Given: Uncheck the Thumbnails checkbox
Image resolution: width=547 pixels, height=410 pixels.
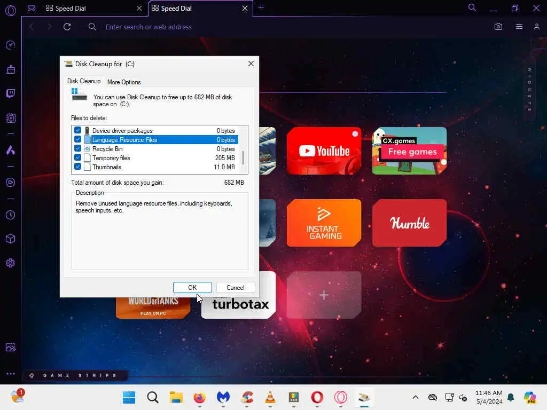Looking at the screenshot, I should click(77, 167).
